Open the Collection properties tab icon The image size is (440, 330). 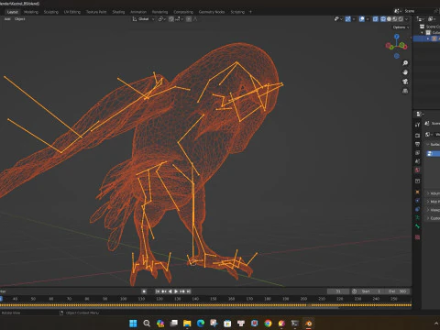pyautogui.click(x=417, y=181)
